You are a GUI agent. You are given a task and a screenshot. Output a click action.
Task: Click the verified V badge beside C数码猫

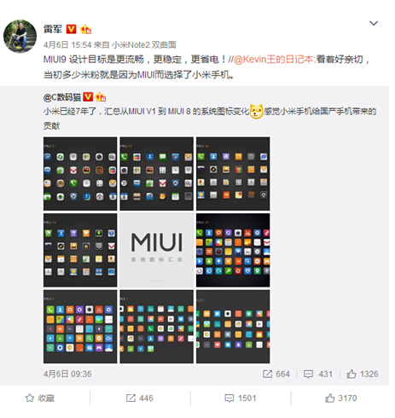click(x=88, y=97)
